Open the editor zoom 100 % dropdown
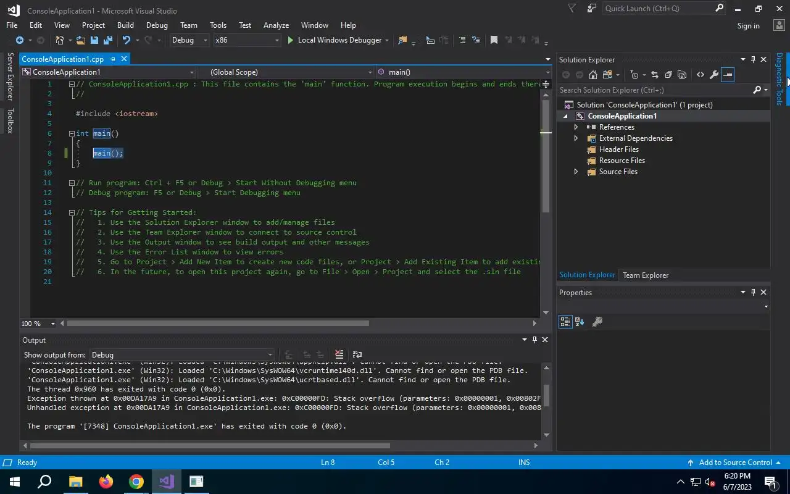This screenshot has width=790, height=494. point(53,324)
